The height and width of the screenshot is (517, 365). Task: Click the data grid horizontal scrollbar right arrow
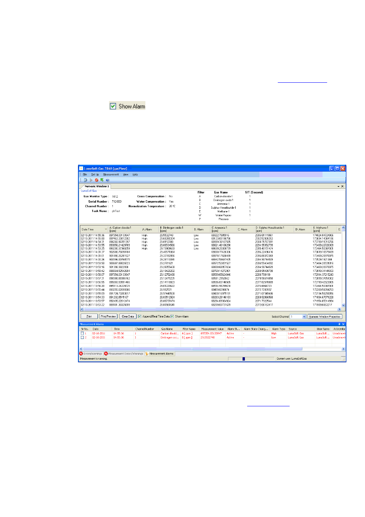pyautogui.click(x=339, y=309)
